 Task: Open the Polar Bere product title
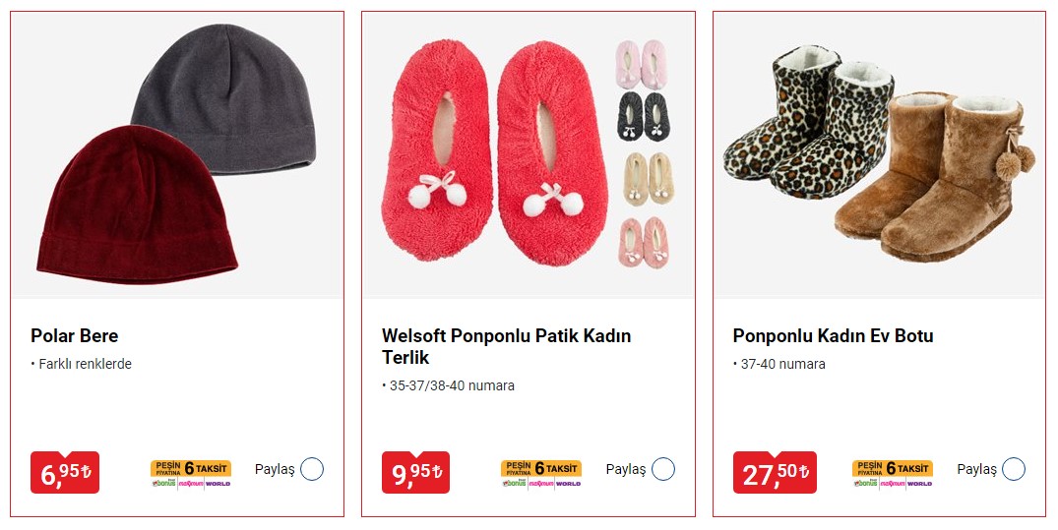point(75,336)
